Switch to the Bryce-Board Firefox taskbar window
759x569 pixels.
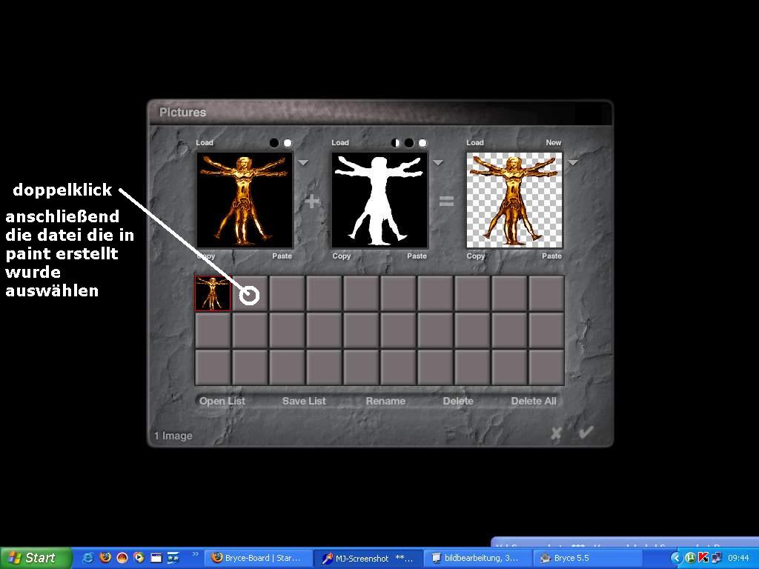pyautogui.click(x=257, y=559)
